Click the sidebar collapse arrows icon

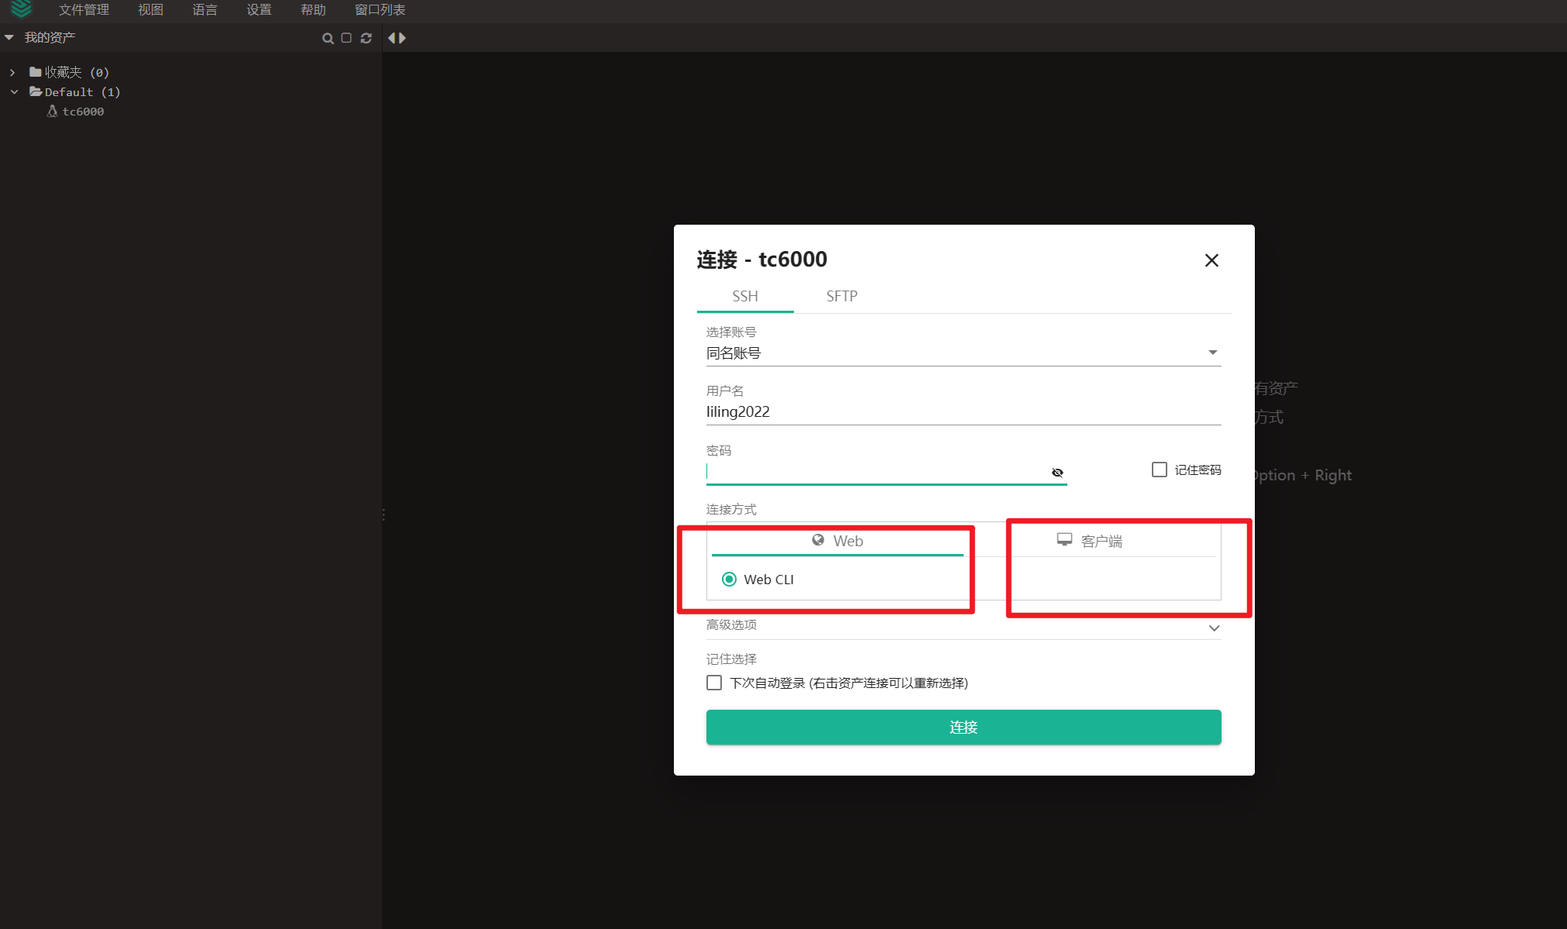point(397,38)
